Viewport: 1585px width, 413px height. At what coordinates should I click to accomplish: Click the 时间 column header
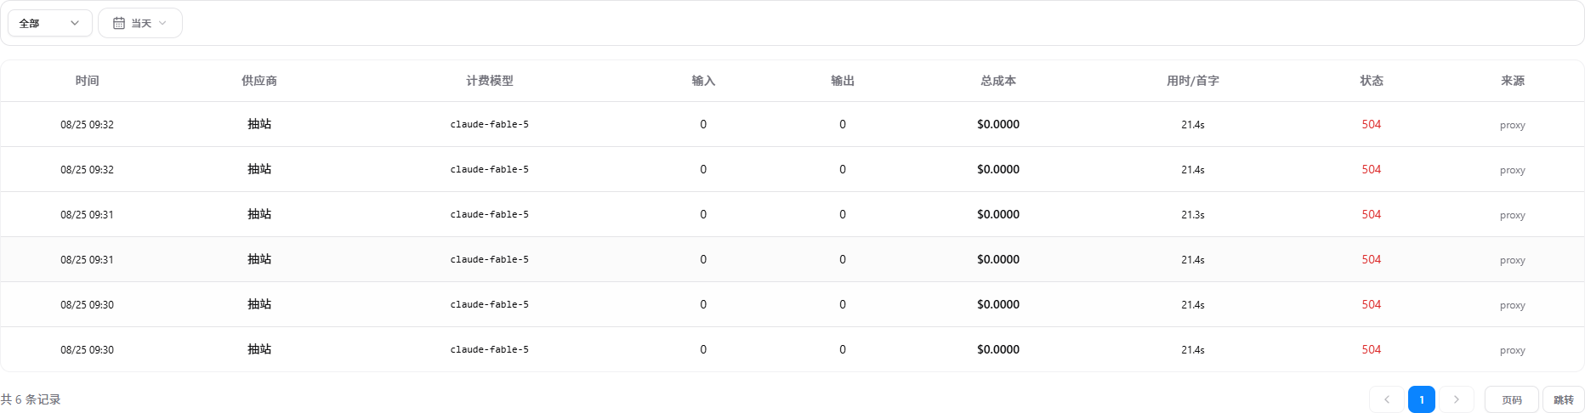(87, 81)
